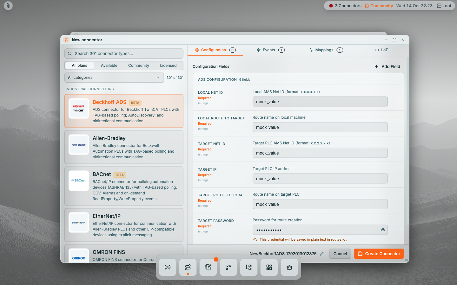Click pencil icon to rename connector

[x=322, y=254]
